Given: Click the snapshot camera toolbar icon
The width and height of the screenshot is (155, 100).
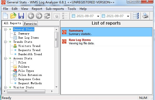Looking at the screenshot, I should 57,16.
